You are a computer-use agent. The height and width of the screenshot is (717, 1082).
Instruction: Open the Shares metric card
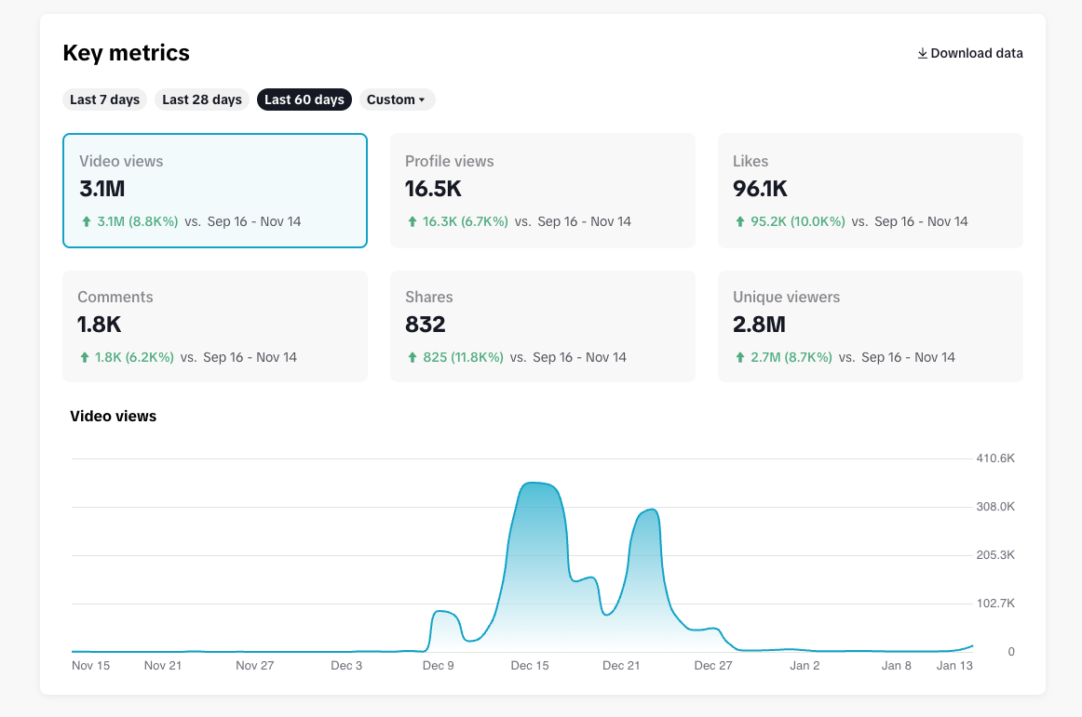pos(542,326)
